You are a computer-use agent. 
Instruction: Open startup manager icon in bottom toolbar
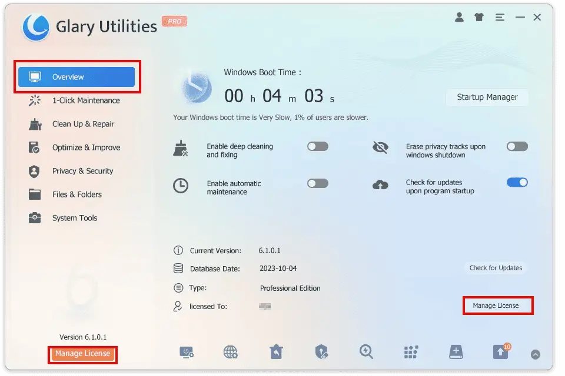pyautogui.click(x=187, y=352)
